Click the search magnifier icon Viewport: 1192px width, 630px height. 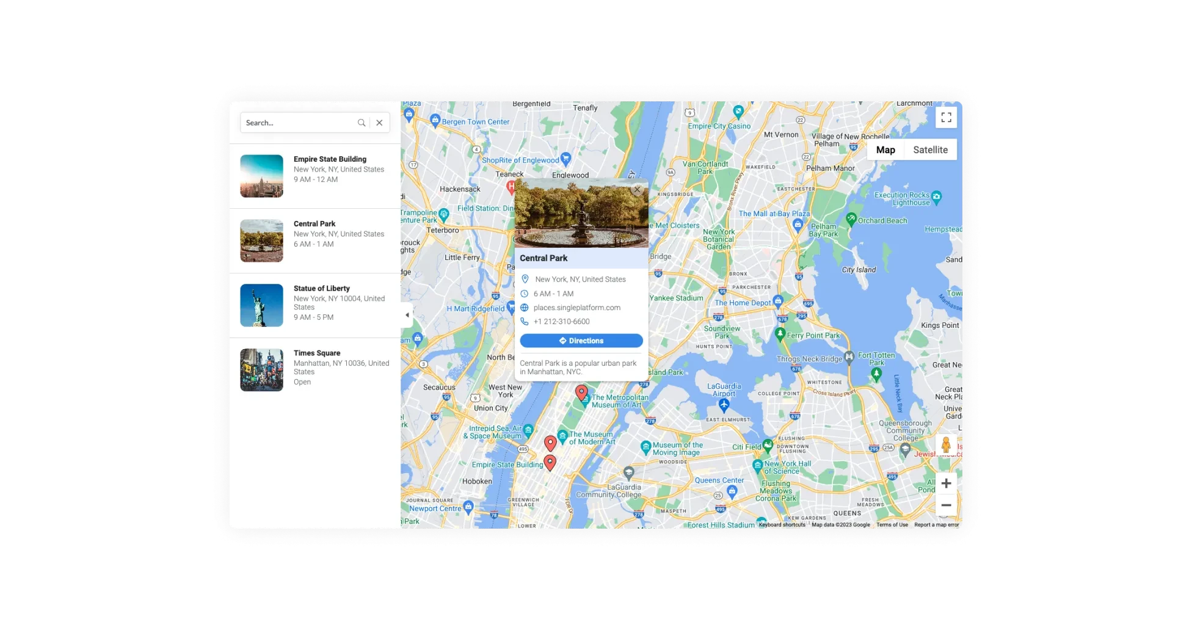click(362, 123)
